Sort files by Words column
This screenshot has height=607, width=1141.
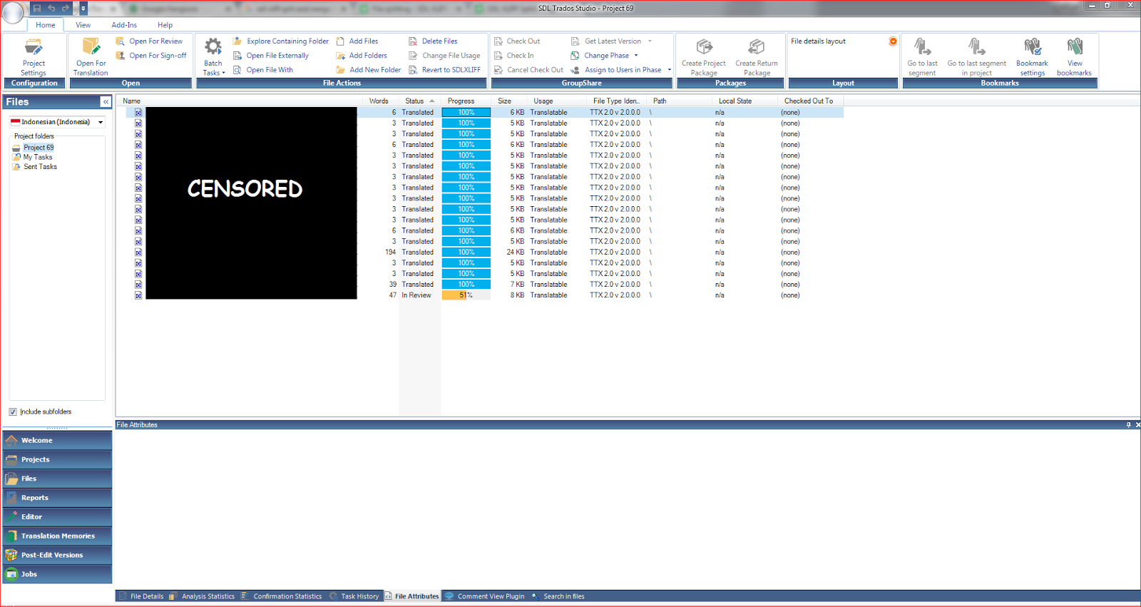coord(379,101)
